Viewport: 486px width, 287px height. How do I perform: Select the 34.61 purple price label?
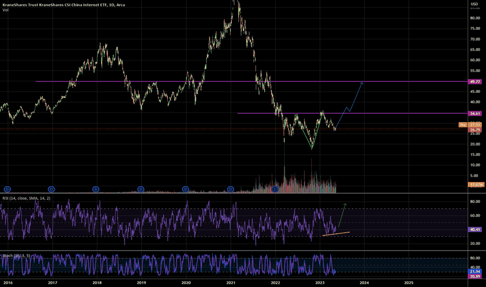475,114
